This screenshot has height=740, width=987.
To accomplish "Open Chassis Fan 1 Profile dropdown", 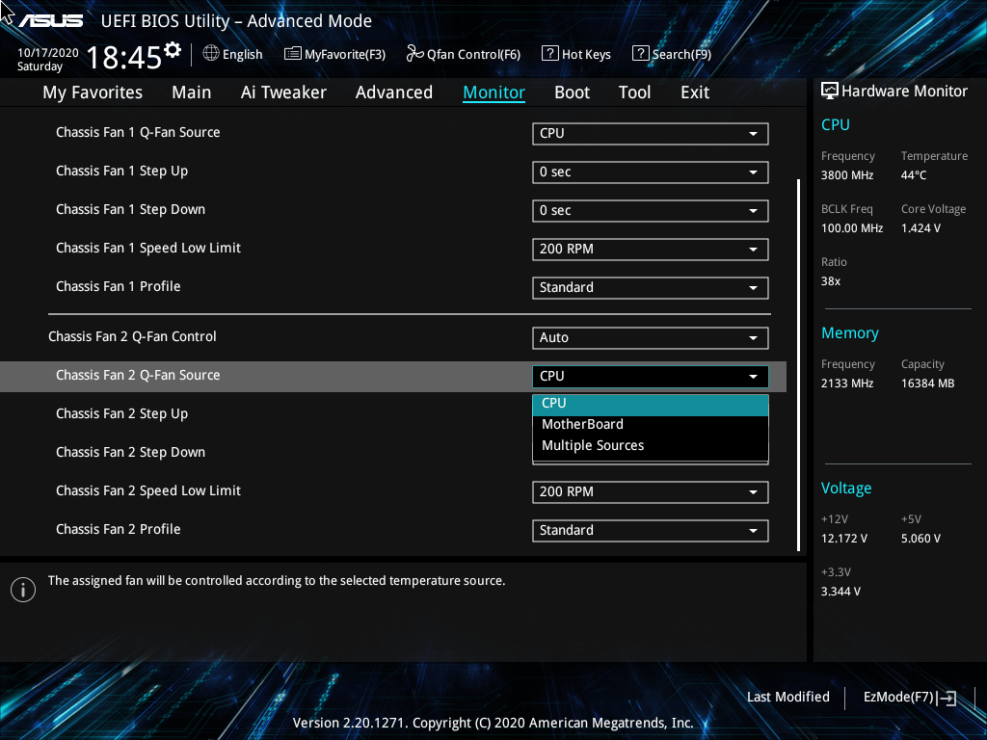I will point(651,287).
